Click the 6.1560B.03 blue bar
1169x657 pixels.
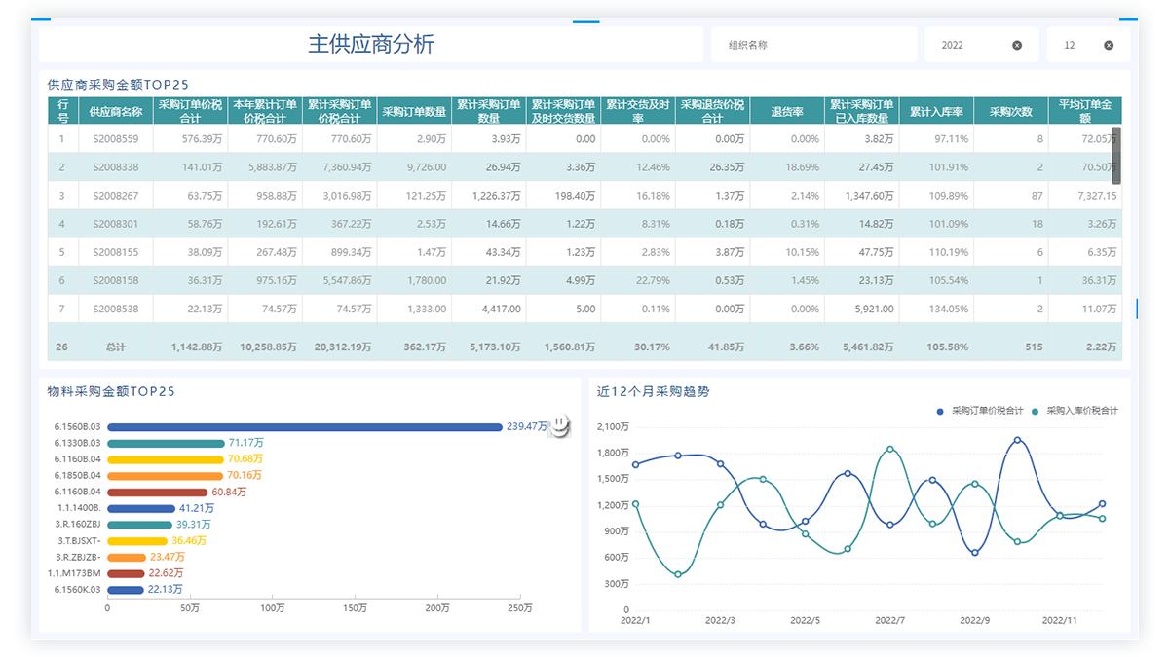click(304, 427)
